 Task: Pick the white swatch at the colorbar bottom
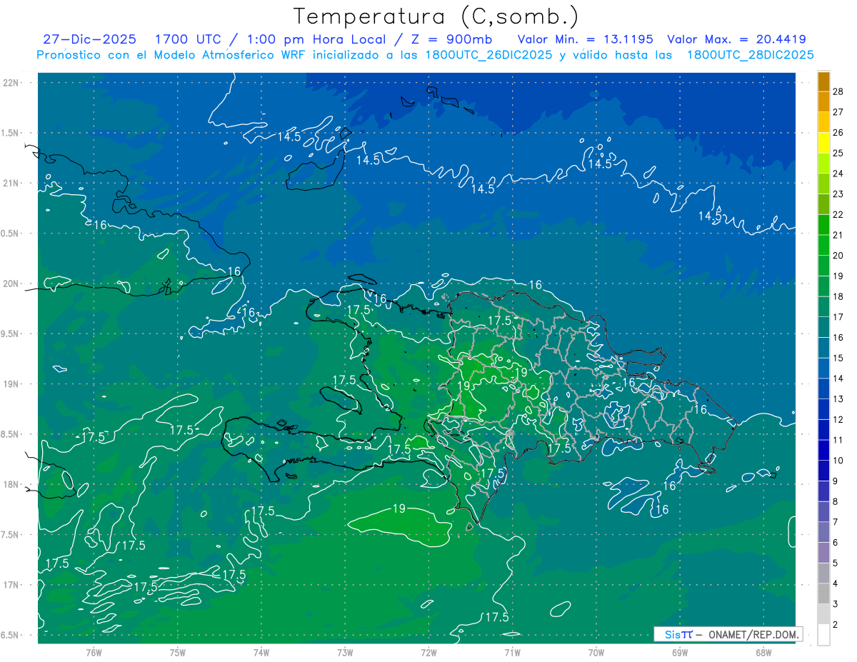click(x=824, y=635)
